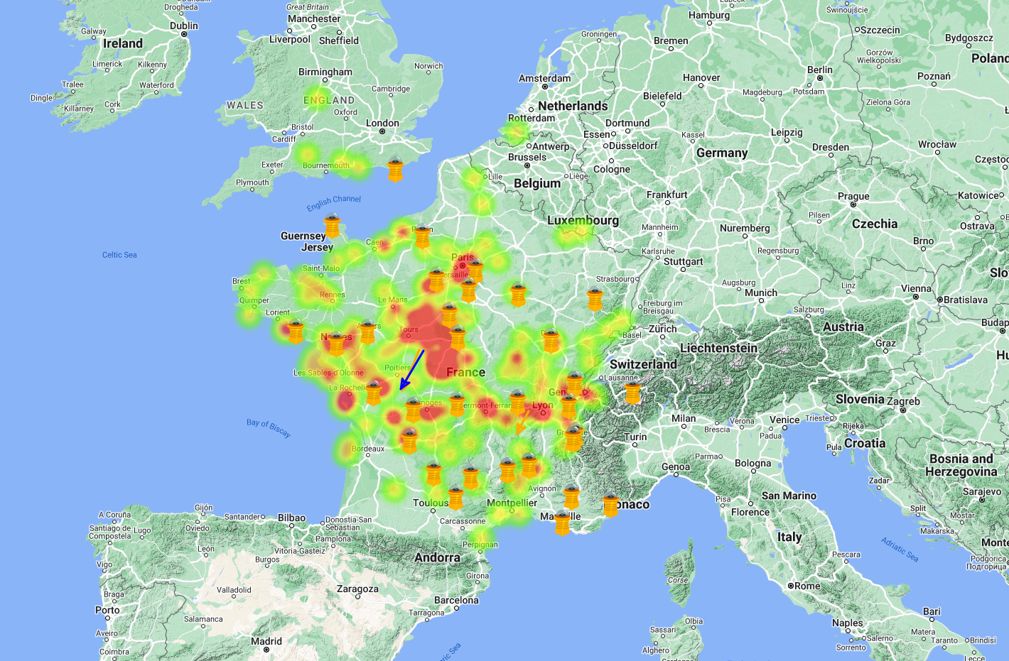Click the London city label
Image resolution: width=1009 pixels, height=661 pixels.
382,123
